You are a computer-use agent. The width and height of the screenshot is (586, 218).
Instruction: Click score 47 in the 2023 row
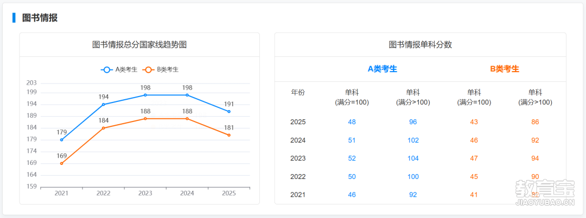pyautogui.click(x=474, y=158)
